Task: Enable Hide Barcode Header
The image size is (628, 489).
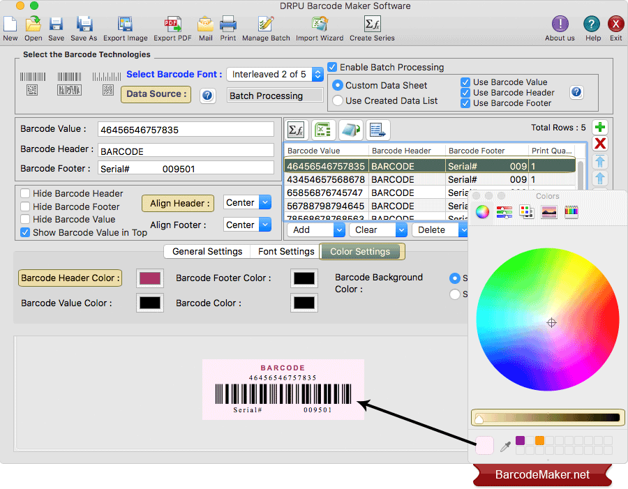Action: 25,193
